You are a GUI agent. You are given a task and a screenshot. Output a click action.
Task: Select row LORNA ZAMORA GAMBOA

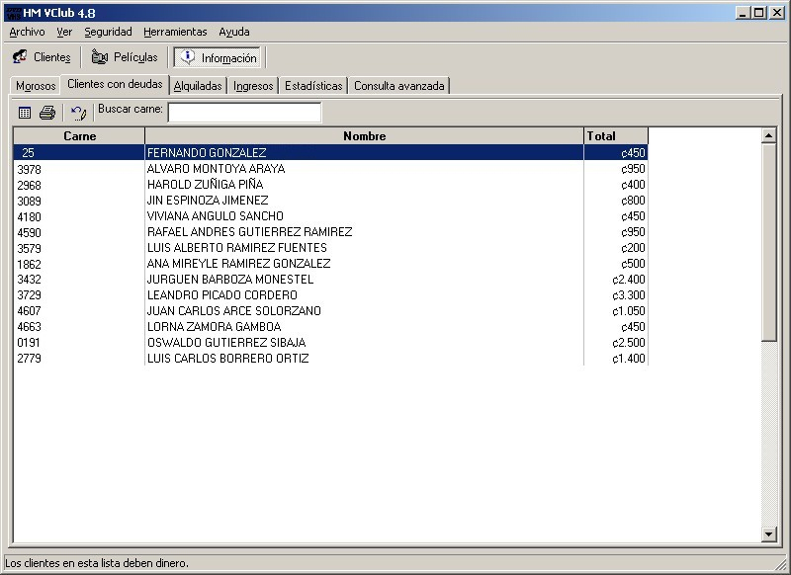click(330, 327)
